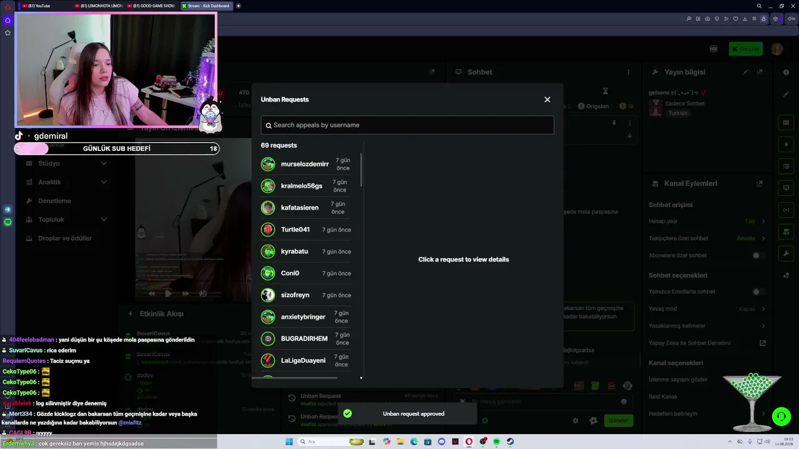Open Discord from the Windows taskbar
The image size is (799, 449).
coord(442,442)
